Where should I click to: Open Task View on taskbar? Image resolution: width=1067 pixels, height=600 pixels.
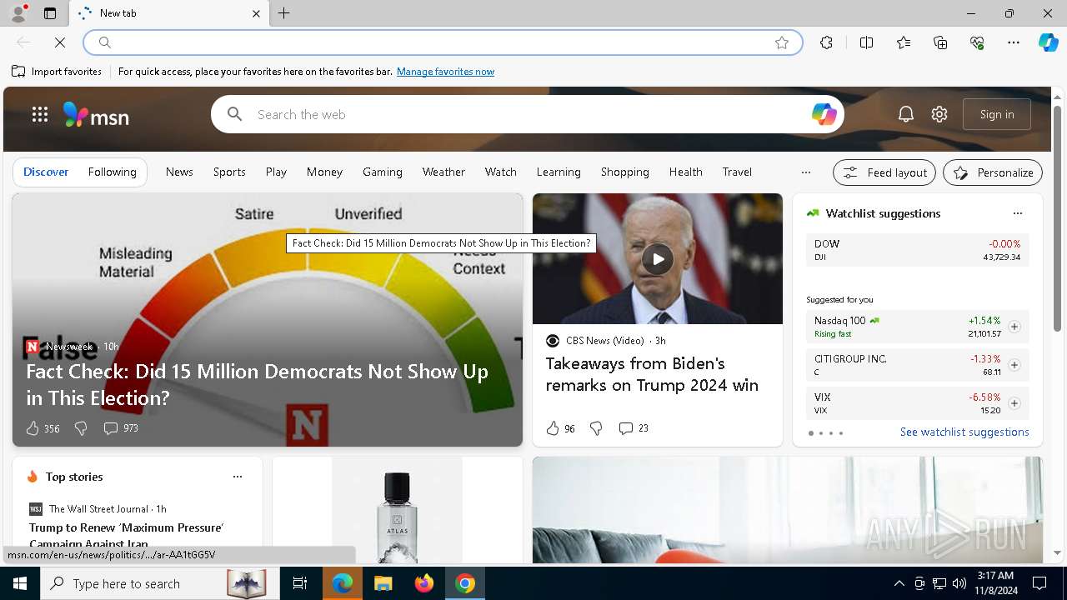(x=300, y=584)
